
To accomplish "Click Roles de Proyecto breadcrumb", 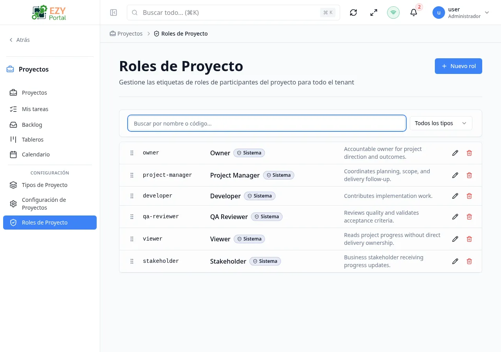I will [181, 34].
